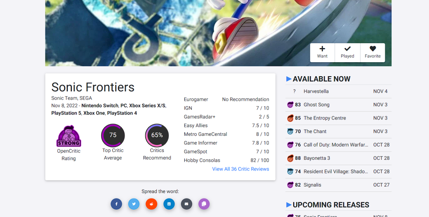Click the blue arrow beside Upcoming Releases
The width and height of the screenshot is (429, 217).
[x=289, y=205]
